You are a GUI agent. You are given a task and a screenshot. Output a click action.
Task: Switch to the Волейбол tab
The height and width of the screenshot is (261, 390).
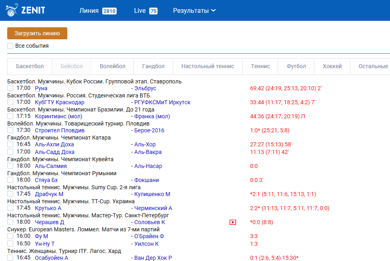click(x=112, y=66)
